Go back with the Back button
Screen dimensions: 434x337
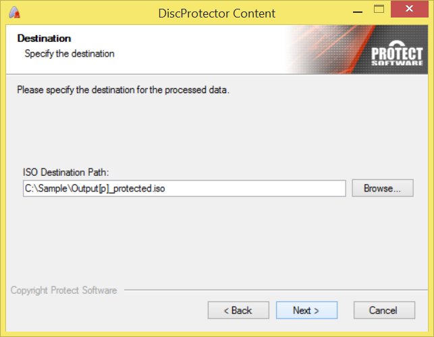[238, 310]
